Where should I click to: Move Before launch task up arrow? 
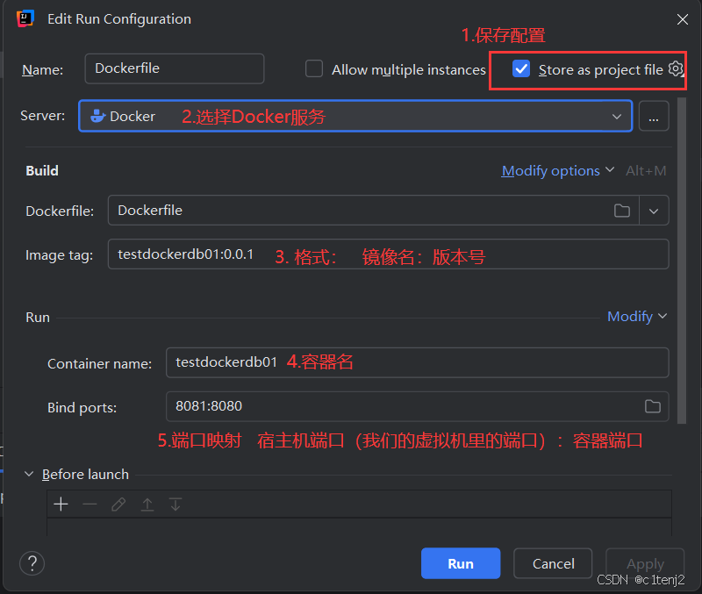[147, 505]
